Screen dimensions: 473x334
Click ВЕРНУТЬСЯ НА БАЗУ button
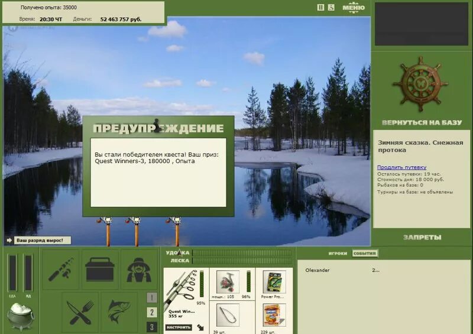[x=422, y=122]
